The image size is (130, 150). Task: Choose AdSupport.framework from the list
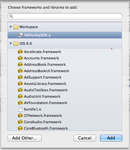[65, 77]
